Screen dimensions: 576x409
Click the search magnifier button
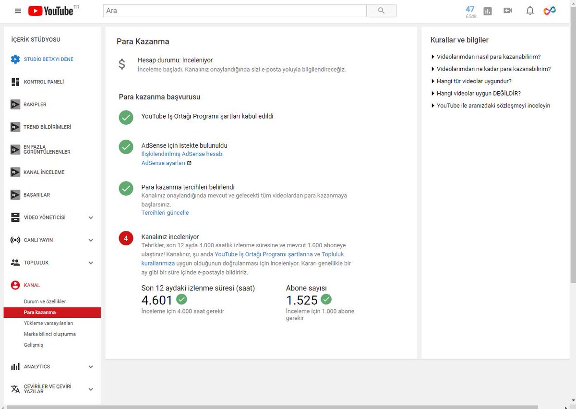[x=382, y=11]
